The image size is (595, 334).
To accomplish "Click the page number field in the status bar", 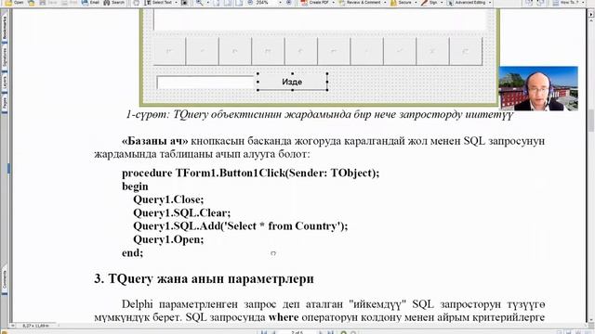I will pyautogui.click(x=297, y=332).
